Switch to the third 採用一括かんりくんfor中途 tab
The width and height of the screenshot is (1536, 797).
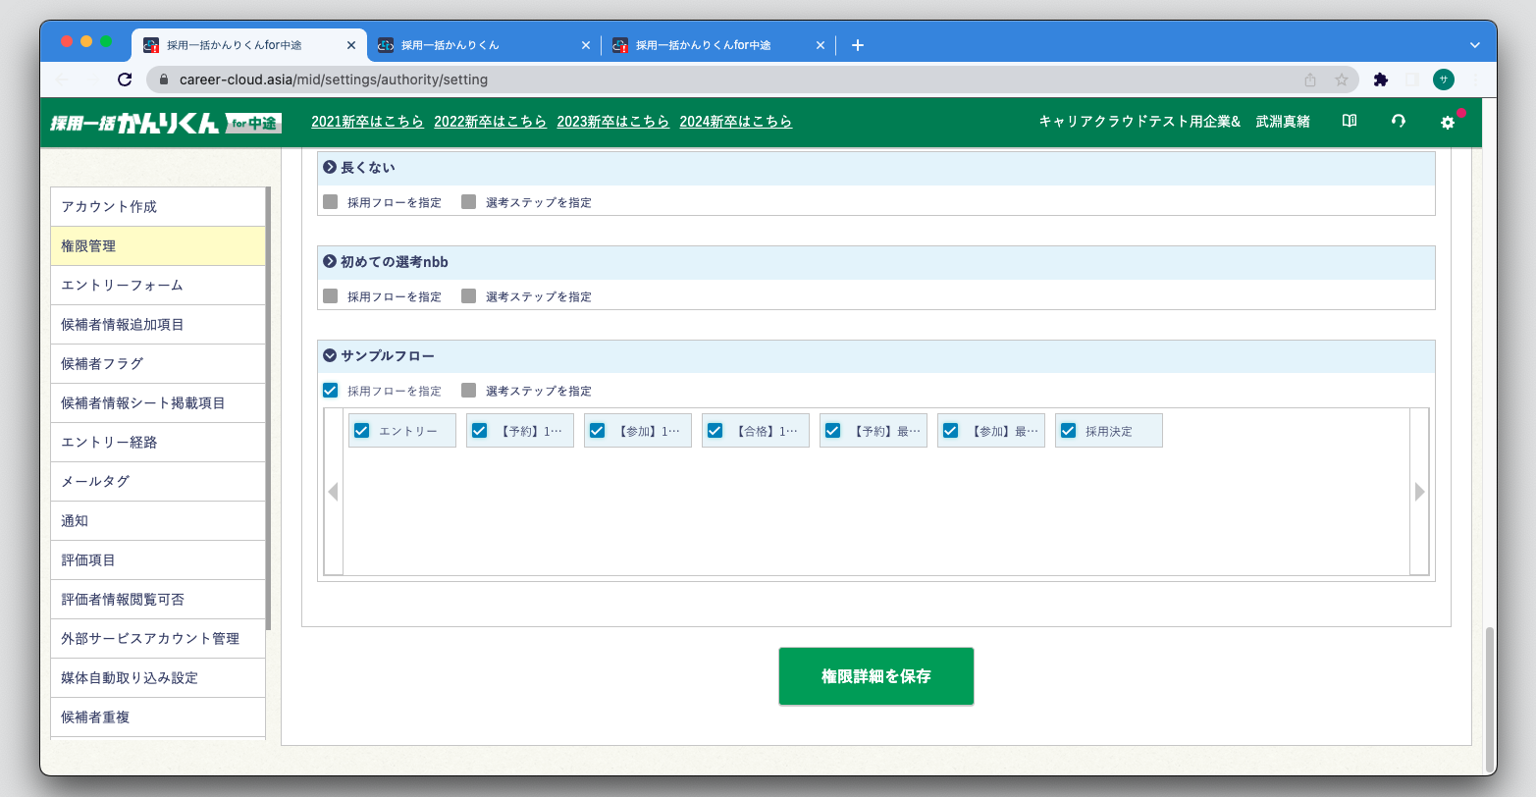pyautogui.click(x=717, y=45)
